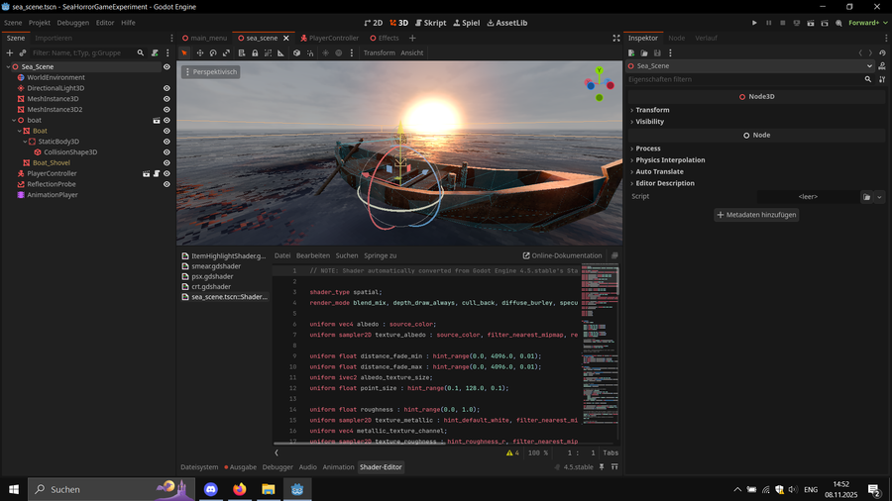Open the Forward+ renderer dropdown
Viewport: 892px width, 501px height.
click(x=867, y=23)
